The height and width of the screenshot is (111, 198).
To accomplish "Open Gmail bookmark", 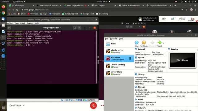I will point(22,14).
